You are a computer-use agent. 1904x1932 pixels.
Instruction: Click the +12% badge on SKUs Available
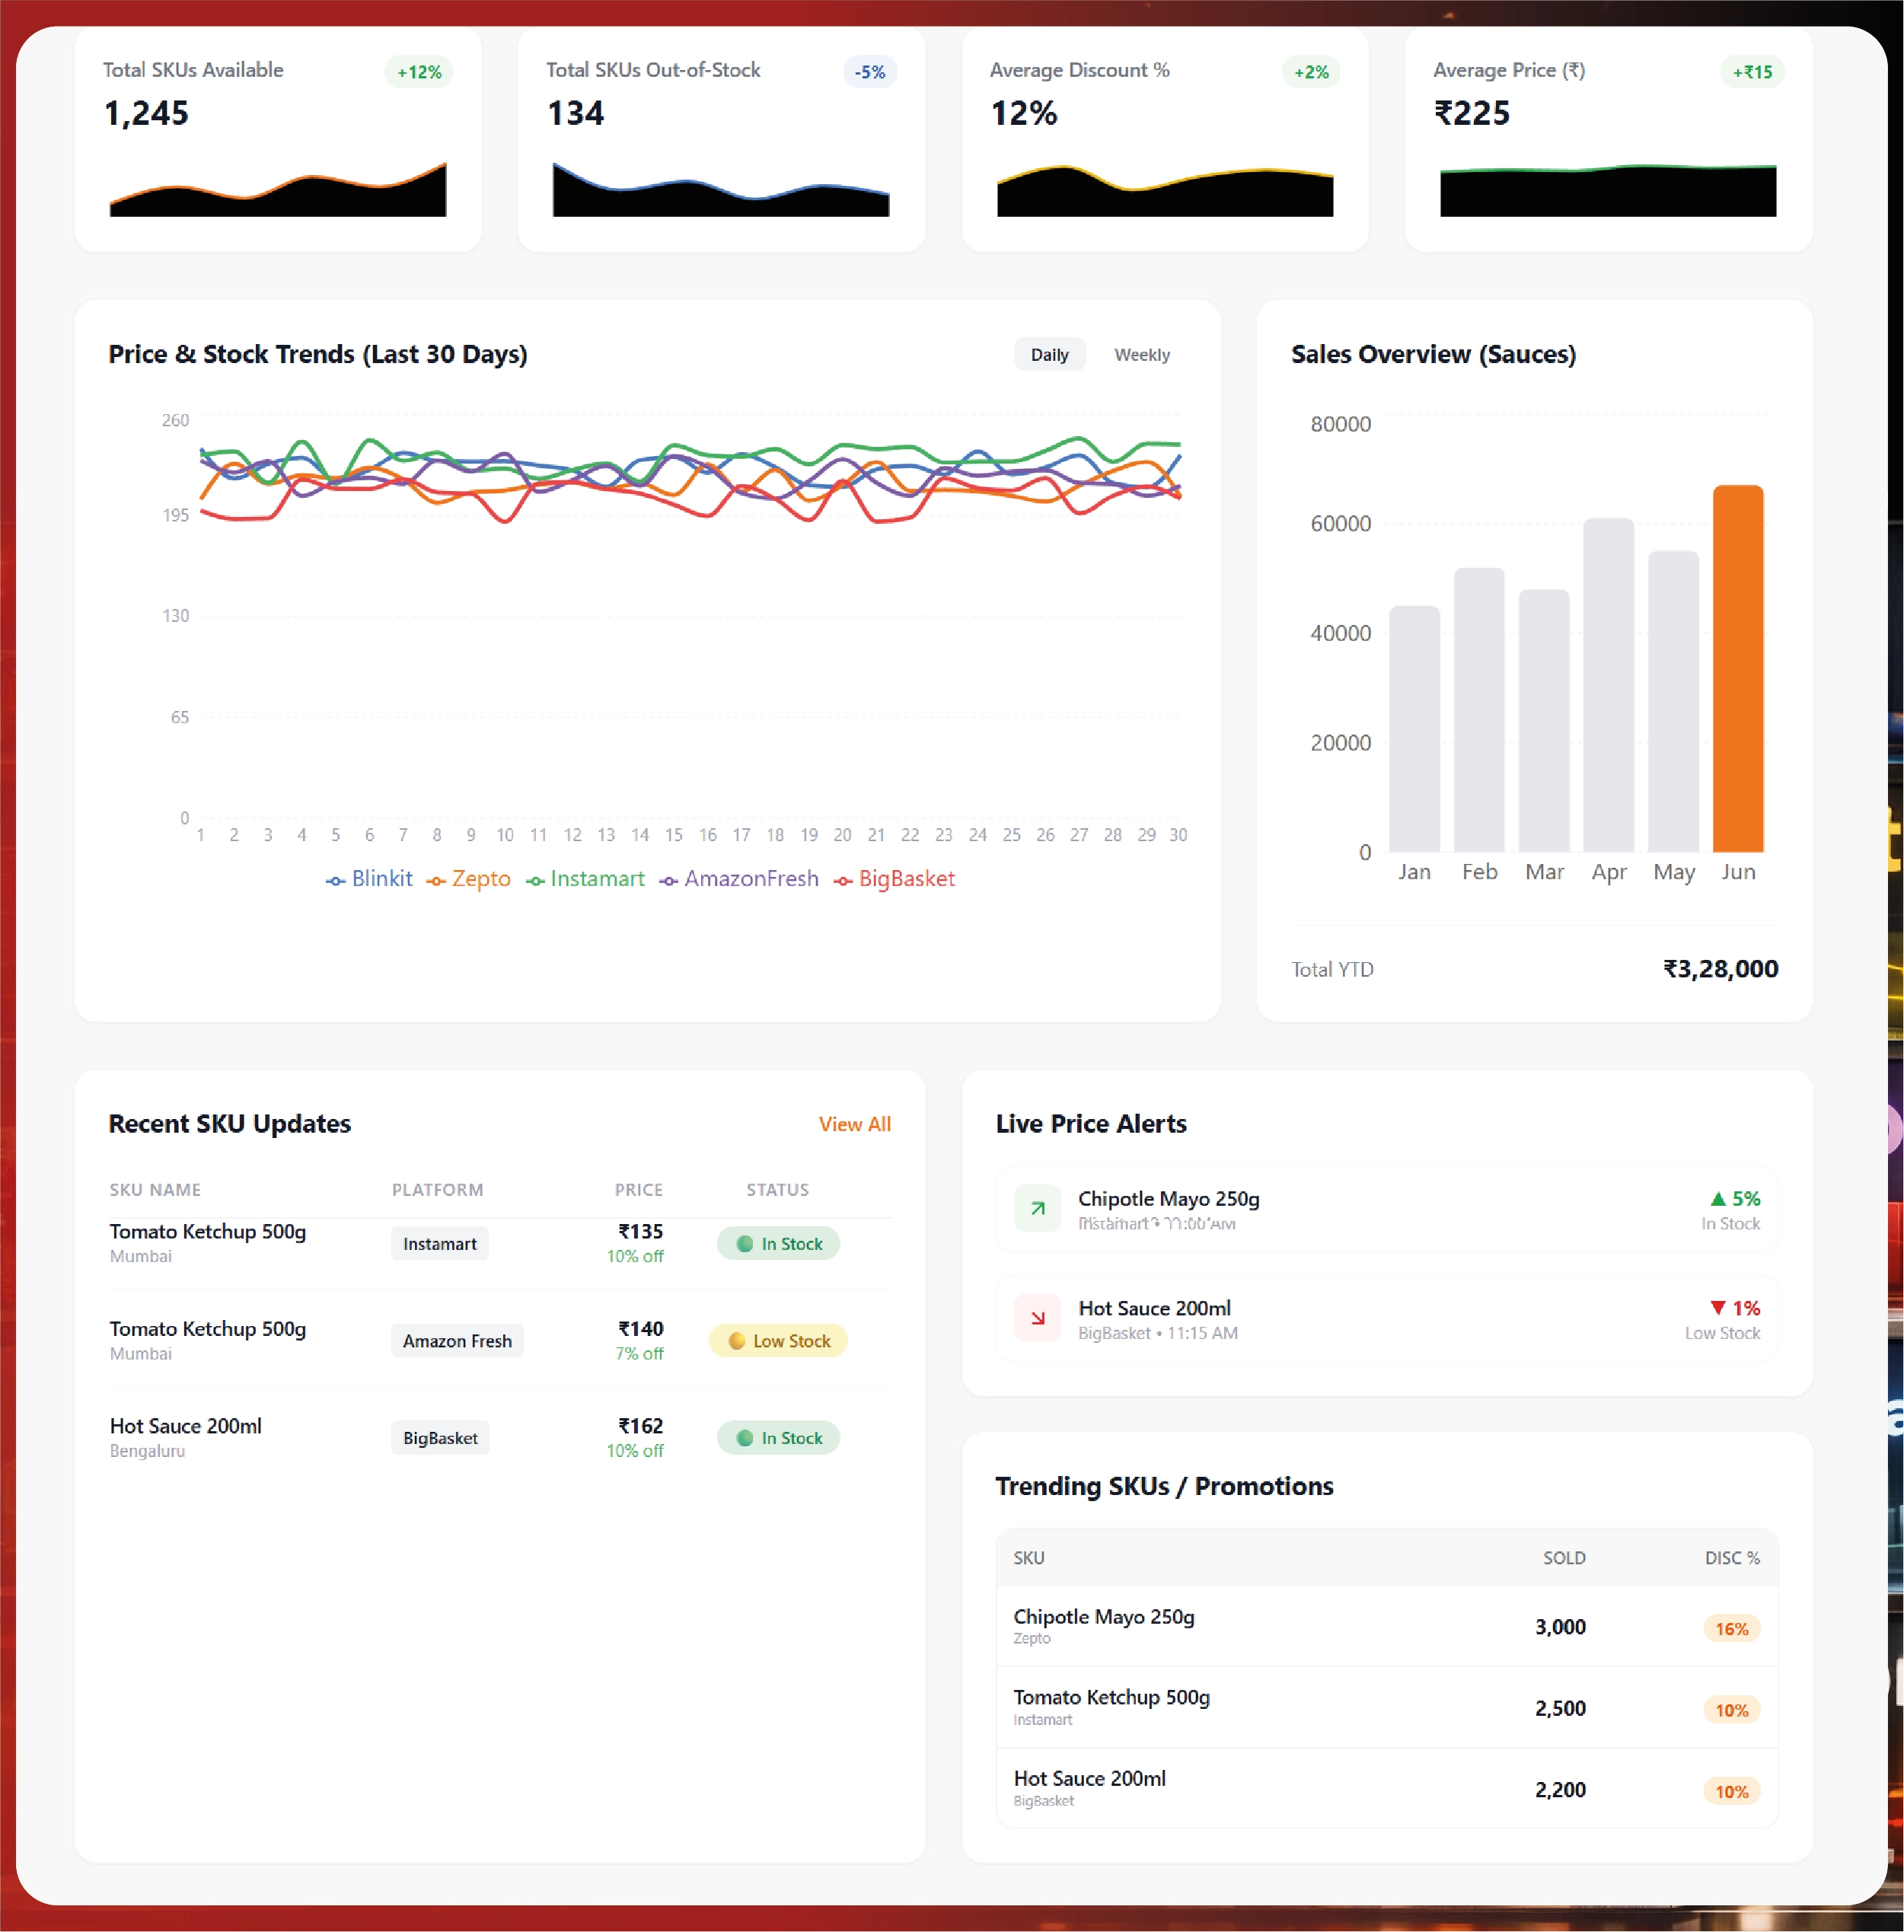419,72
